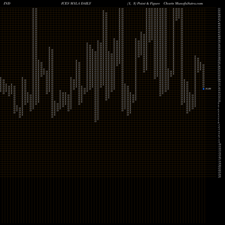The image size is (225, 225).
Task: Click the 'Charts MunafaSutra.com' text
Action: (x=183, y=4)
